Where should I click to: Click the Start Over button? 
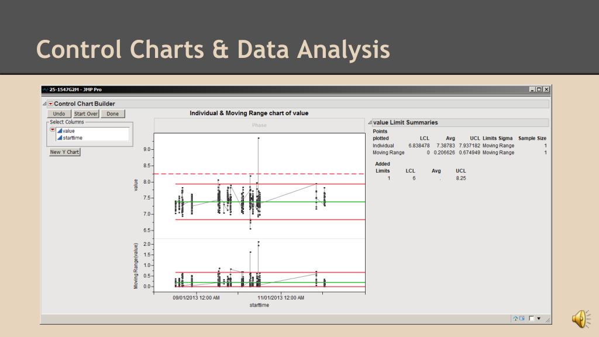[x=85, y=114]
